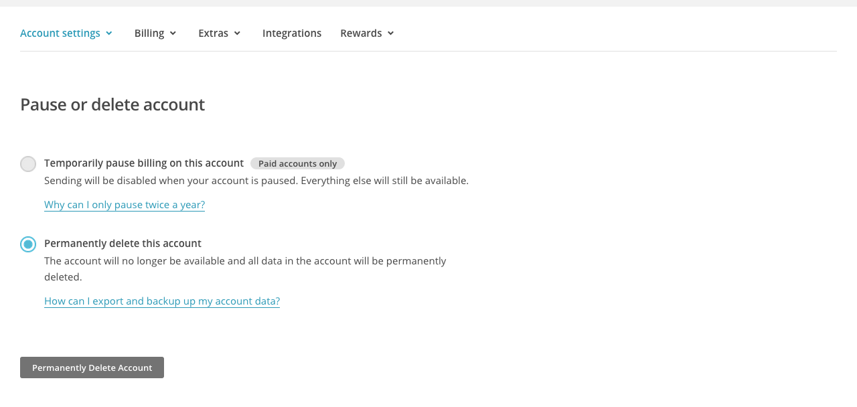
Task: Click the 'Sending will be disabled' description text
Action: click(256, 180)
